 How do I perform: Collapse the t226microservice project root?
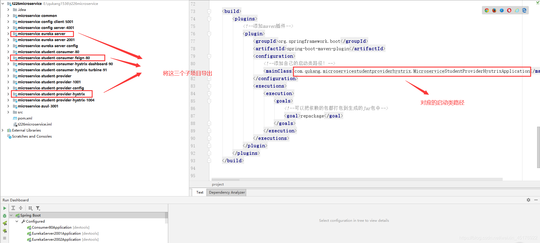click(3, 4)
